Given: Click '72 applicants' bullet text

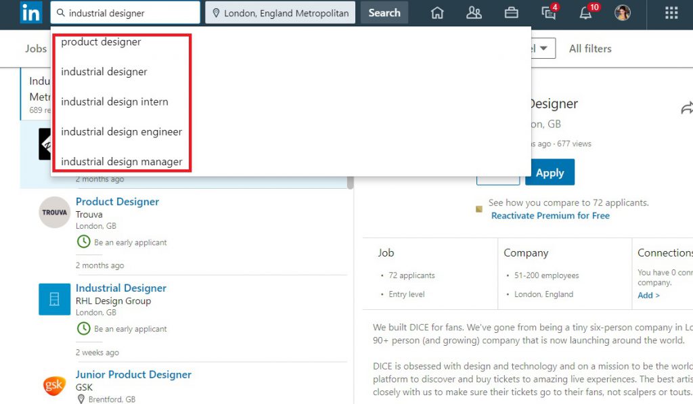Looking at the screenshot, I should click(411, 275).
